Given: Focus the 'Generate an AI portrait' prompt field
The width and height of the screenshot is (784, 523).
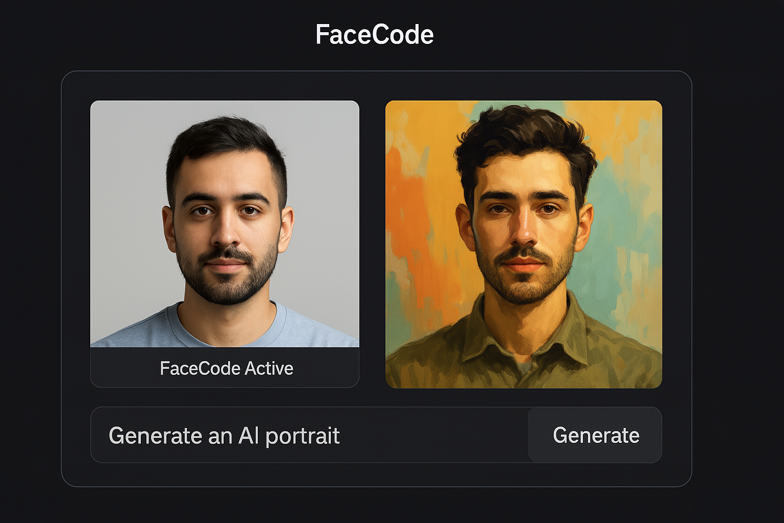Looking at the screenshot, I should (x=309, y=435).
